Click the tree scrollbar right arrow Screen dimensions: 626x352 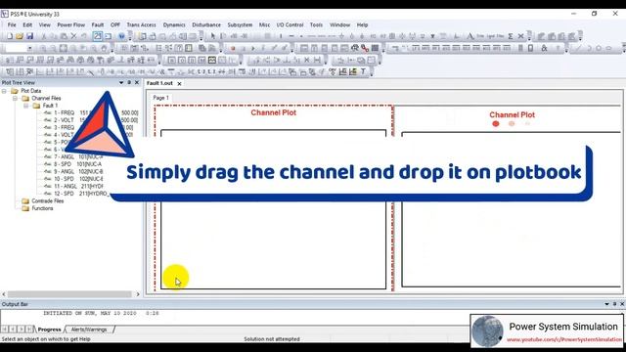pos(138,294)
